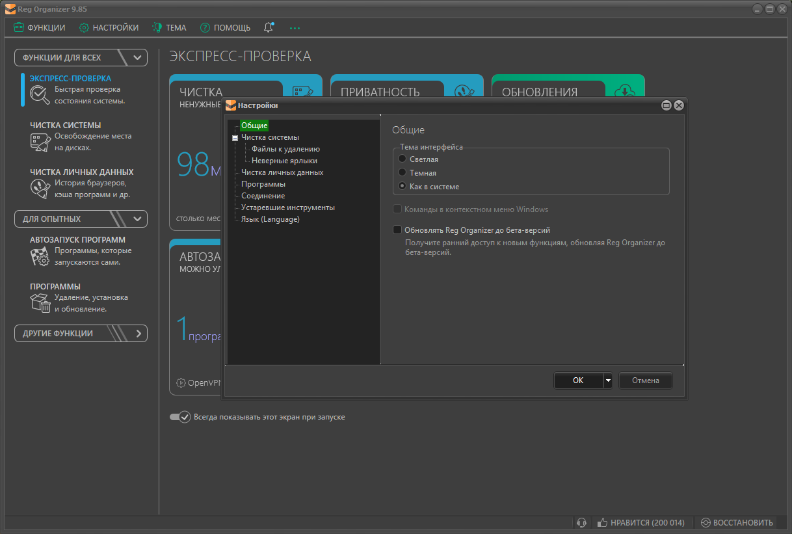Click the Отмена button

(x=645, y=380)
